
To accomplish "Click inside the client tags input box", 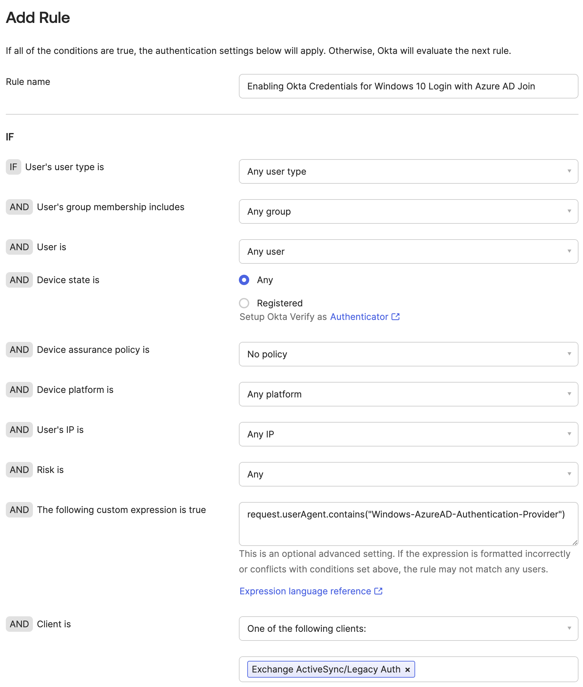I will 496,670.
